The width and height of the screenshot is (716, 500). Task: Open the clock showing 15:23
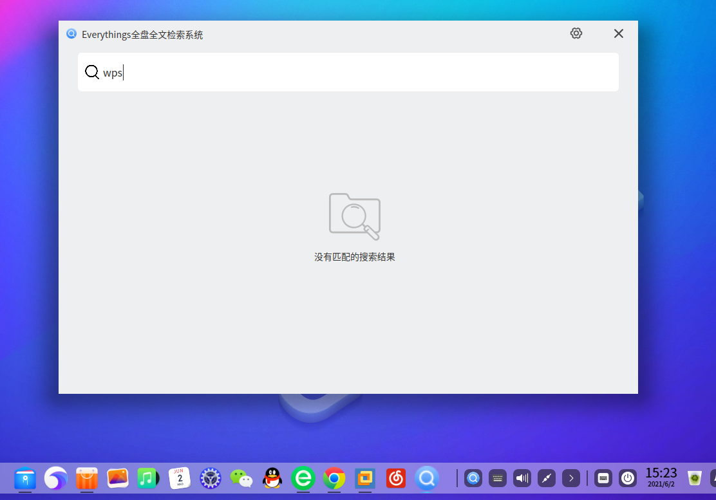661,477
